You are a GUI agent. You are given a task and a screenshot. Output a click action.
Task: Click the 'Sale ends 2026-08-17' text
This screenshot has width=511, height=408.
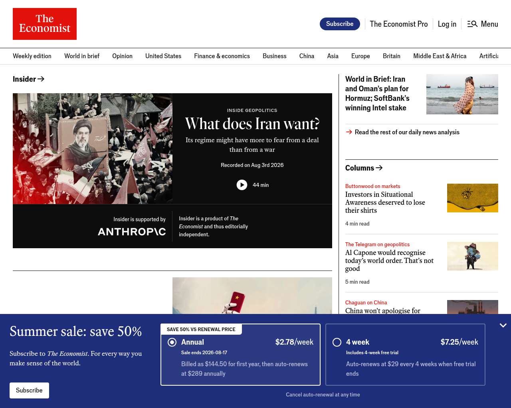coord(204,353)
